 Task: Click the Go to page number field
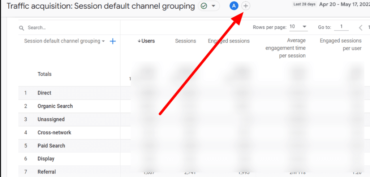(x=341, y=27)
